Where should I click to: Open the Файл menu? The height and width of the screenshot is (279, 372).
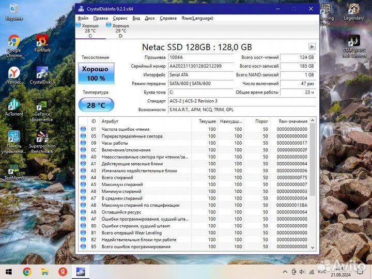pos(83,18)
